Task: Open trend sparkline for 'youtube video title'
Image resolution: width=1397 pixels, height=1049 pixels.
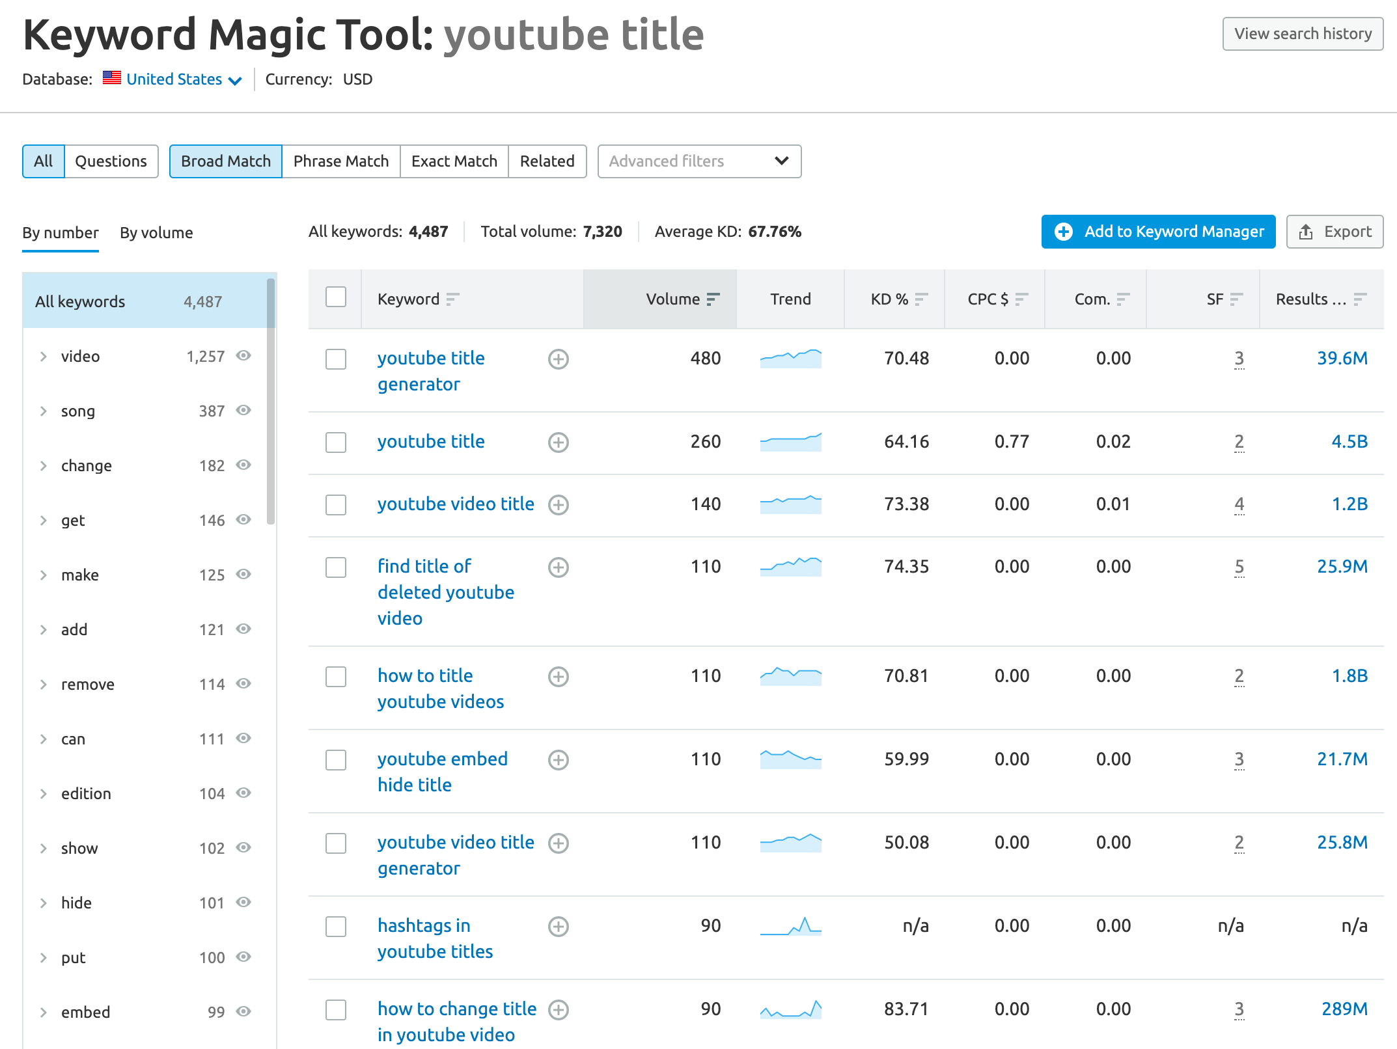Action: [x=790, y=504]
